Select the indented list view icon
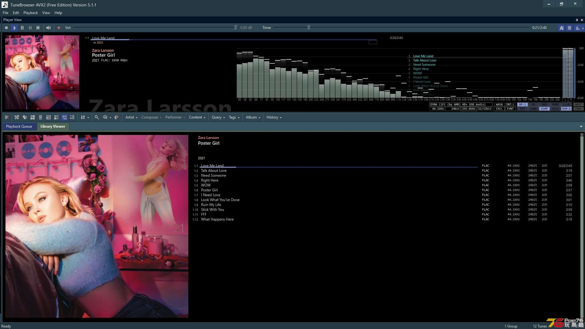Viewport: 585px width, 329px height. (72, 117)
